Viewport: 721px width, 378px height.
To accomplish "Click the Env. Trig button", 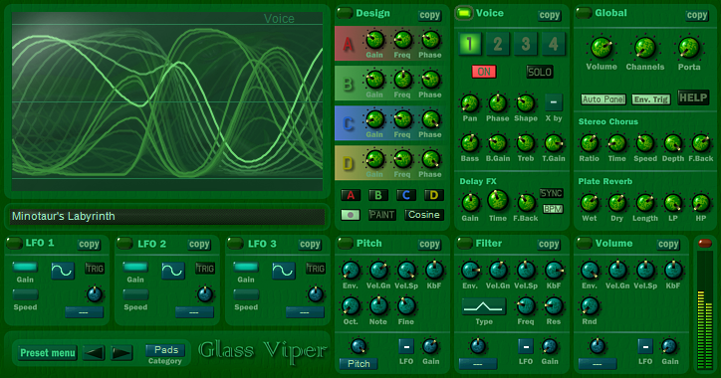I will click(x=651, y=99).
